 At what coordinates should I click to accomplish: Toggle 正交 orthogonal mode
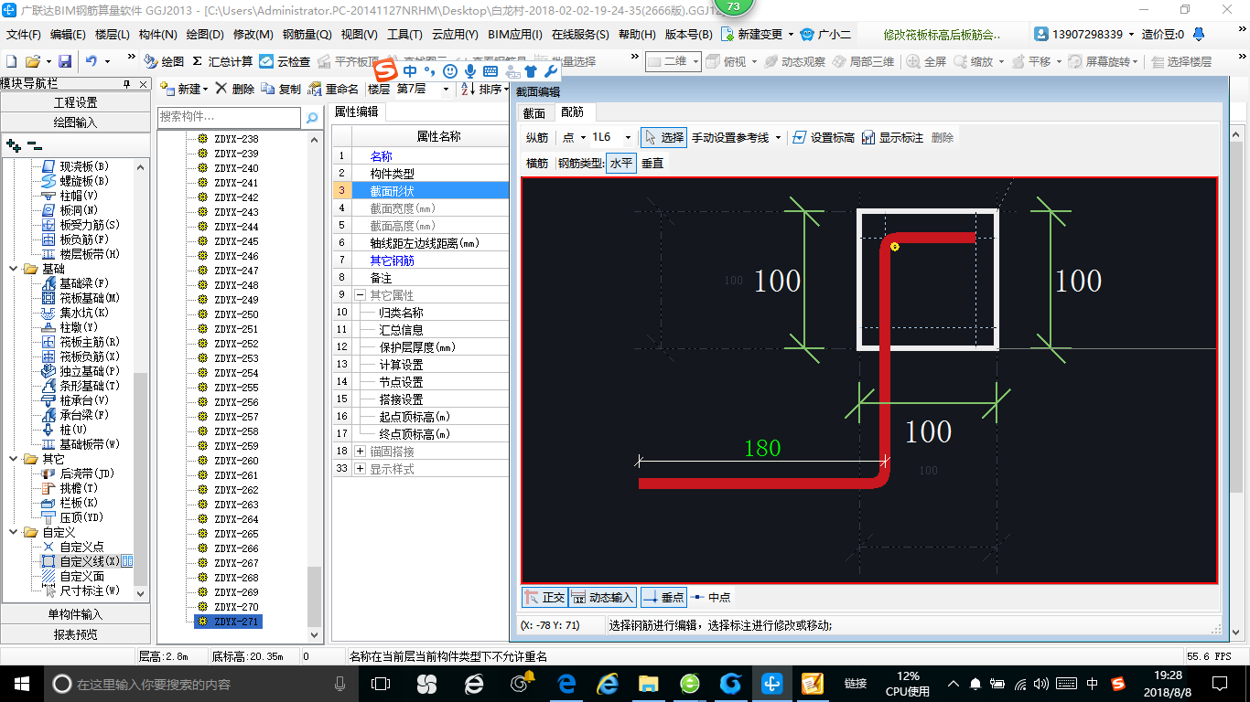(x=544, y=597)
